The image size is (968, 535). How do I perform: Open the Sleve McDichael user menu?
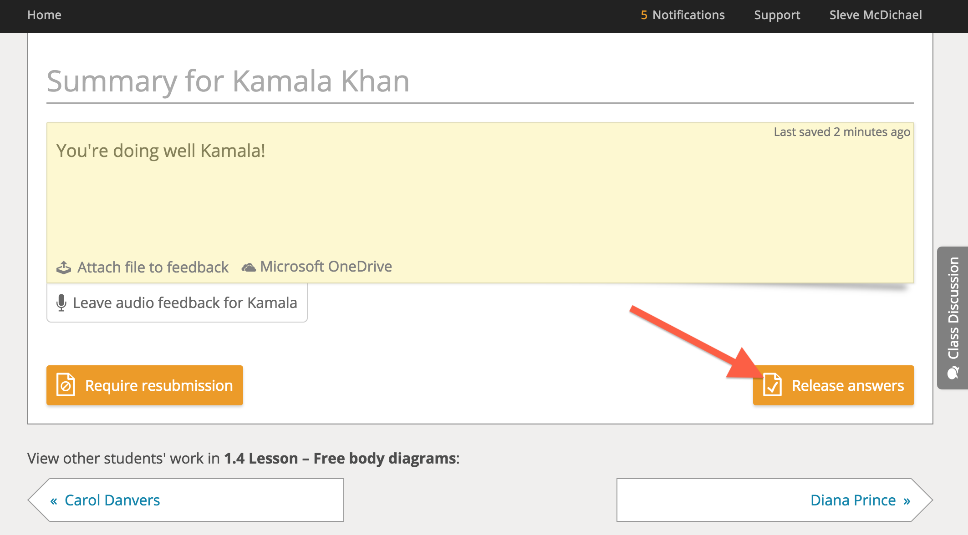pos(875,15)
